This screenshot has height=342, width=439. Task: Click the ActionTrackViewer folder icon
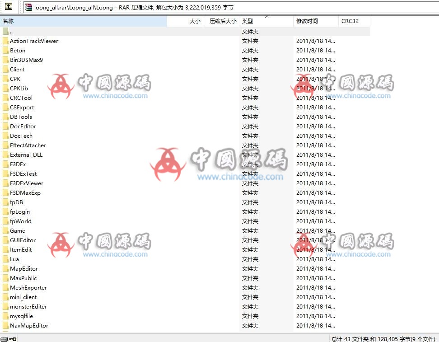coord(5,41)
